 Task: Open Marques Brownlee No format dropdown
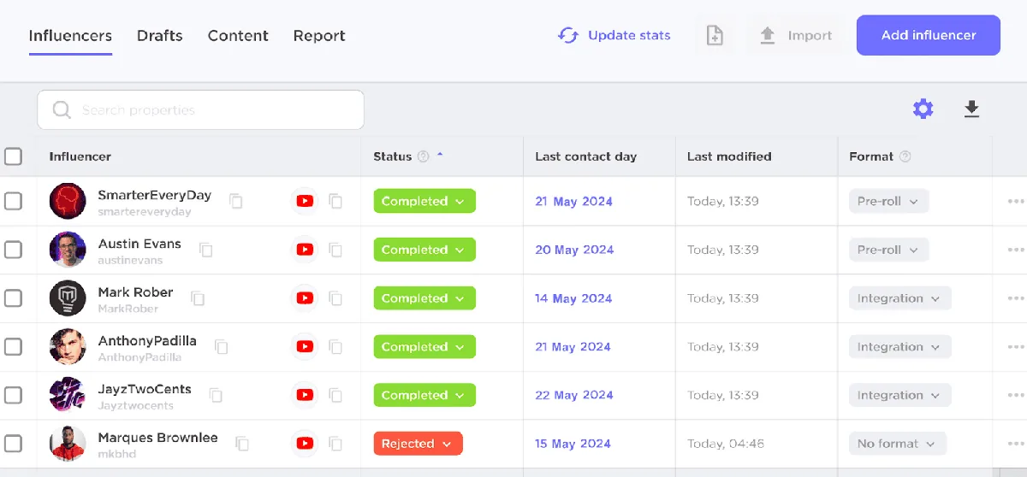[x=898, y=444]
